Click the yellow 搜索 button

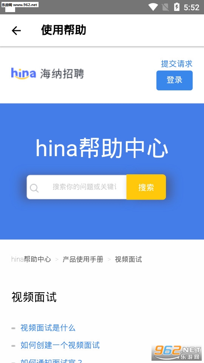coord(146,187)
